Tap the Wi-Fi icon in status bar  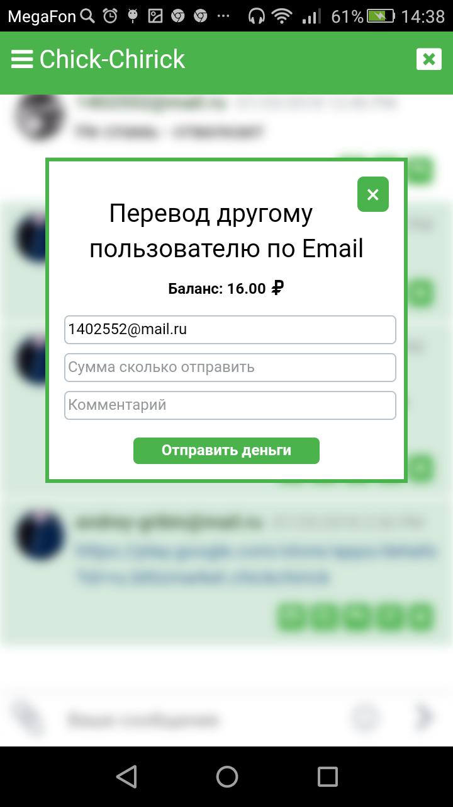pyautogui.click(x=284, y=16)
